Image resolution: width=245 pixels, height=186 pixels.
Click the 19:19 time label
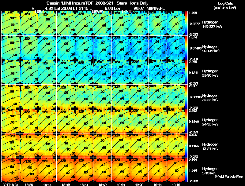pos(176,184)
